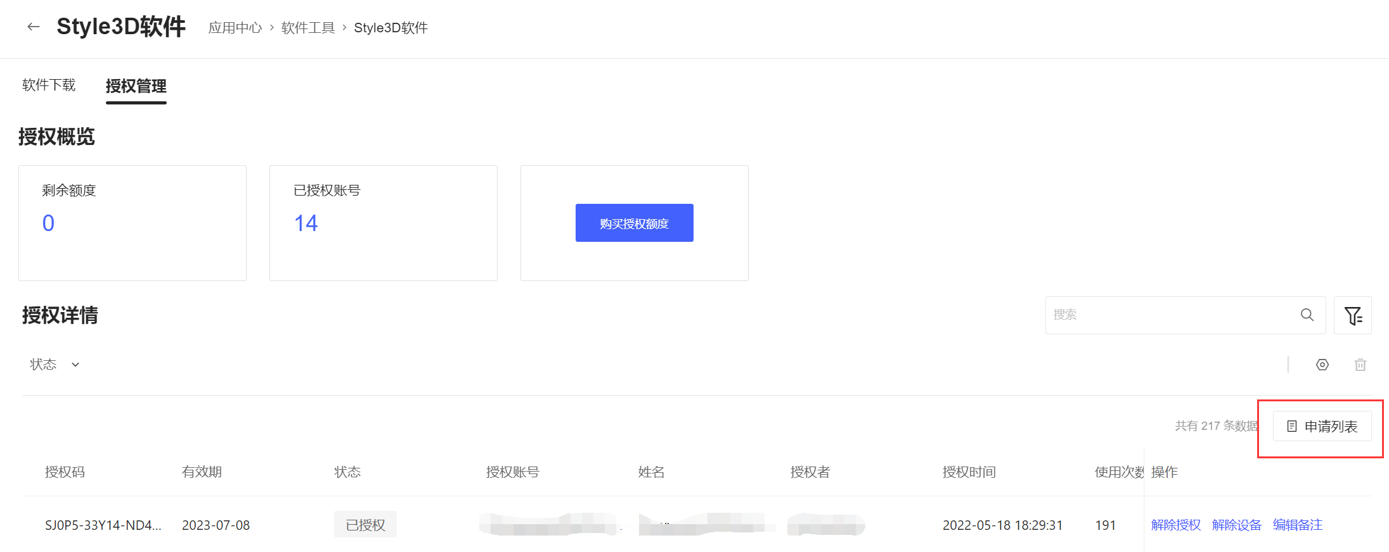1389x552 pixels.
Task: Open the filter funnel icon button
Action: click(x=1352, y=315)
